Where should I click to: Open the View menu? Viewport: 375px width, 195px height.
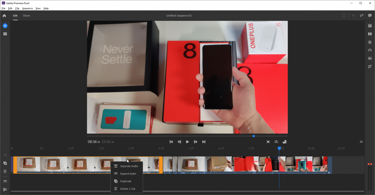tap(38, 8)
